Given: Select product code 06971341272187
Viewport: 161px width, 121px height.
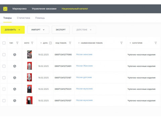Looking at the screenshot, I should click(x=63, y=78).
